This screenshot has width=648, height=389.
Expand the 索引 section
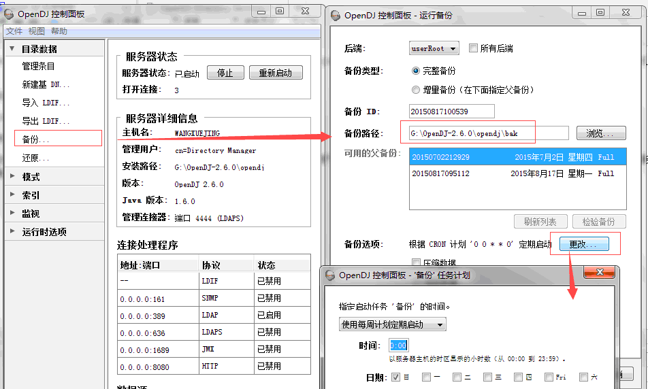click(x=12, y=194)
